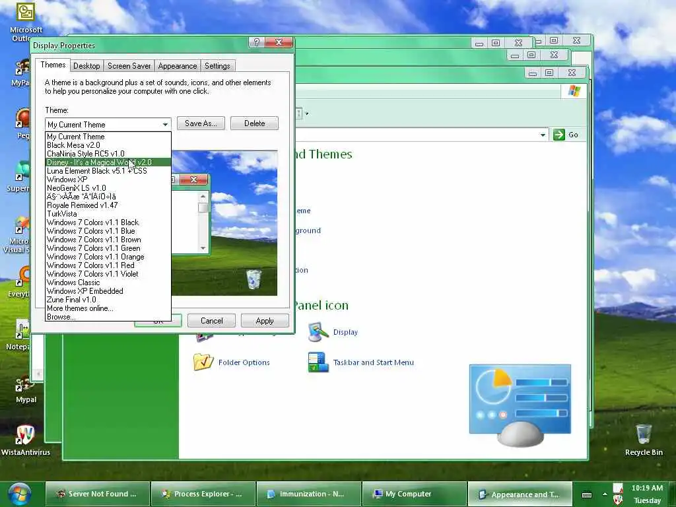
Task: Open the toolbar overflow dropdown arrow
Action: 306,114
